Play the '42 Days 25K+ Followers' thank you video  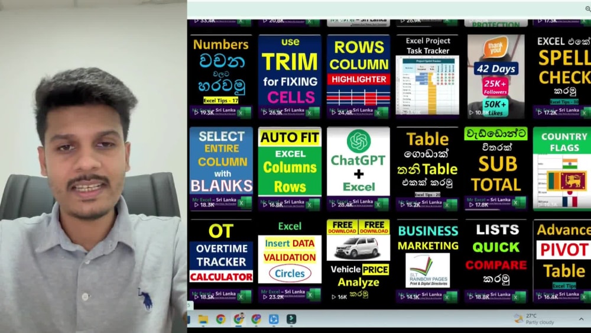[x=496, y=76]
